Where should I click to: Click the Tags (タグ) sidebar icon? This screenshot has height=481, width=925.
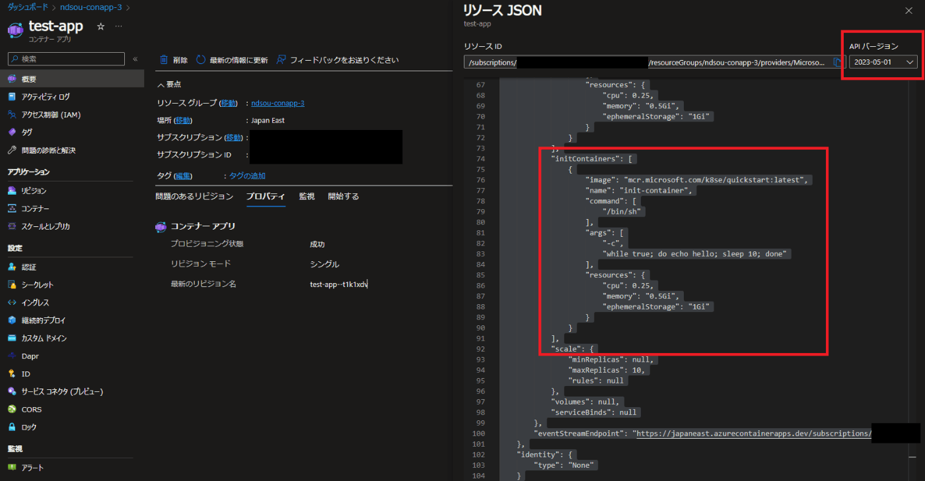(x=11, y=132)
